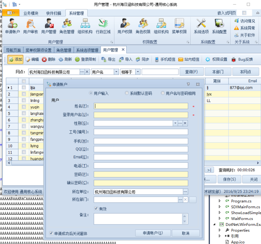
Task: Open 关于软件 item
Action: click(x=245, y=35)
